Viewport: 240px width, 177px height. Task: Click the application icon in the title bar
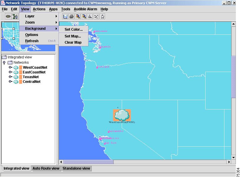[x=3, y=3]
